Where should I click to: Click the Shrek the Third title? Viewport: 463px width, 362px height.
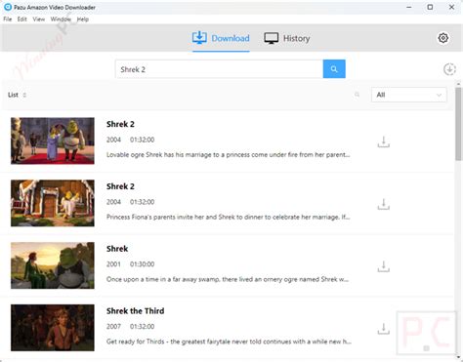point(135,311)
